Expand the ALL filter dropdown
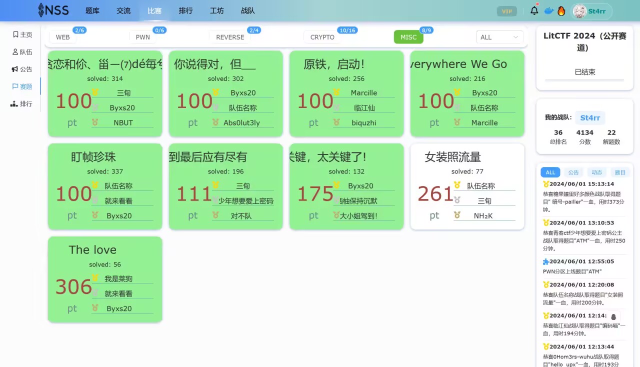640x367 pixels. [x=499, y=37]
